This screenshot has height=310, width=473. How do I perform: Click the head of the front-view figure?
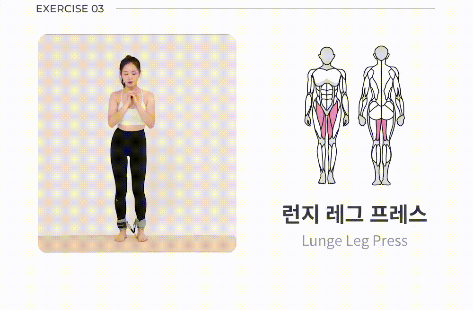coord(327,55)
